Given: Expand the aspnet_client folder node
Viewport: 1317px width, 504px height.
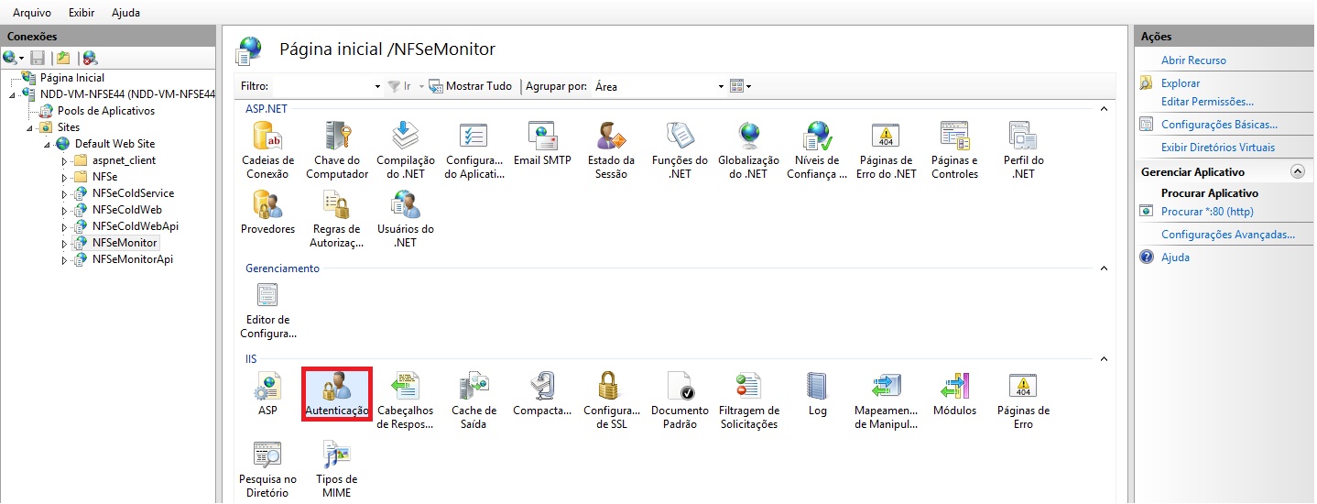Looking at the screenshot, I should tap(64, 160).
